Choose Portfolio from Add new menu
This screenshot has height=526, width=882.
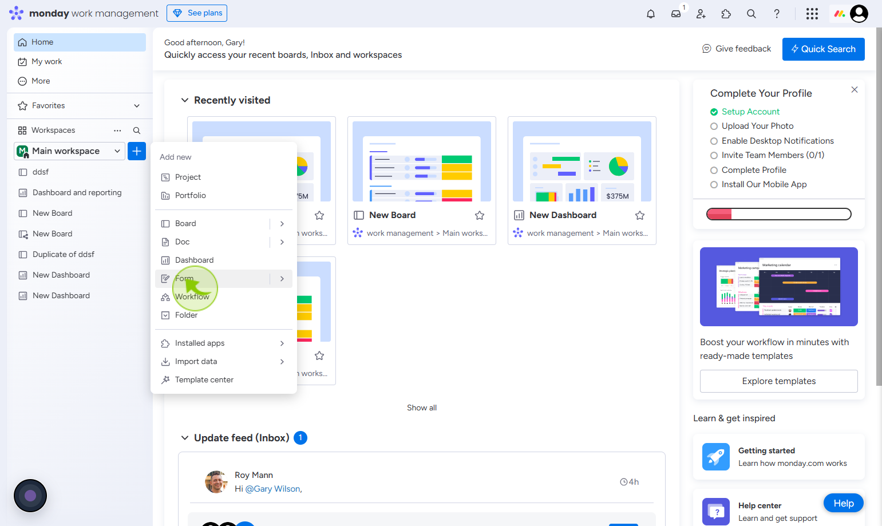[x=224, y=196]
